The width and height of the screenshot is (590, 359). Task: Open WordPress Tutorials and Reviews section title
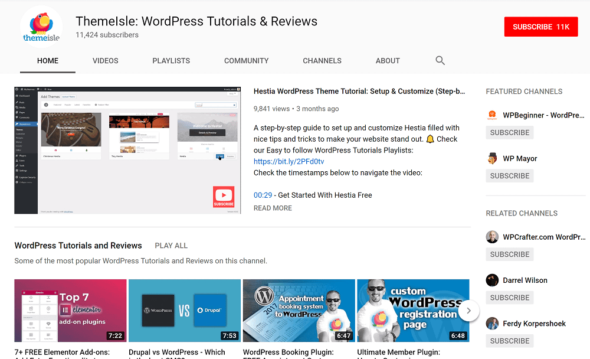(78, 246)
